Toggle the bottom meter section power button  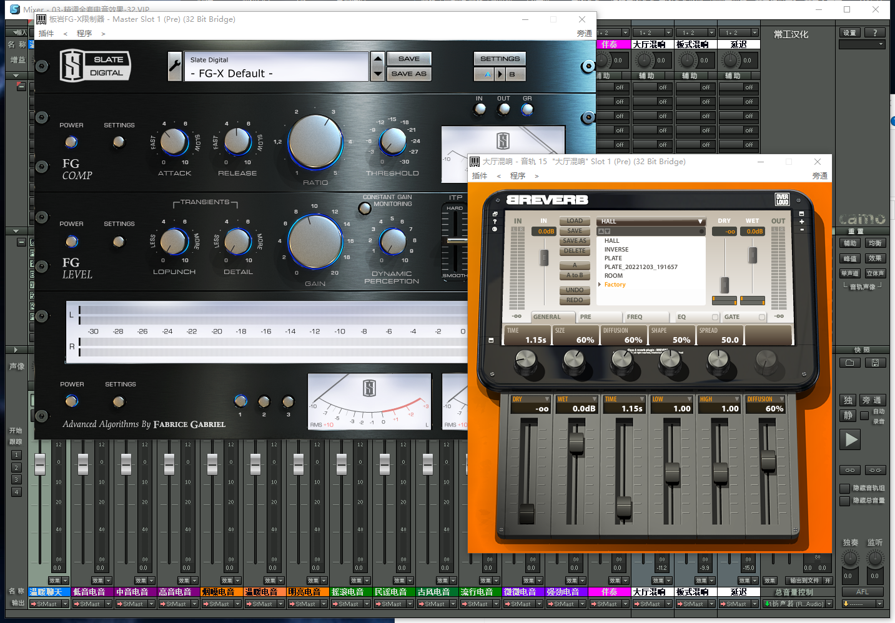pos(72,401)
